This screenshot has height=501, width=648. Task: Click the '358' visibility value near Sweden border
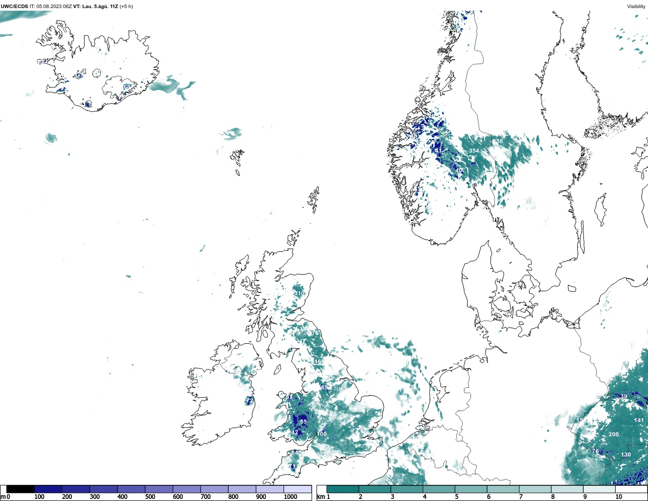(498, 141)
